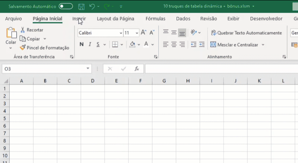The height and width of the screenshot is (163, 298).
Task: Click the Align Top icon
Action: 166,32
